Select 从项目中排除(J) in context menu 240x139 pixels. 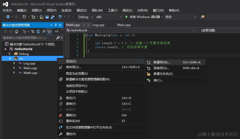click(x=101, y=92)
